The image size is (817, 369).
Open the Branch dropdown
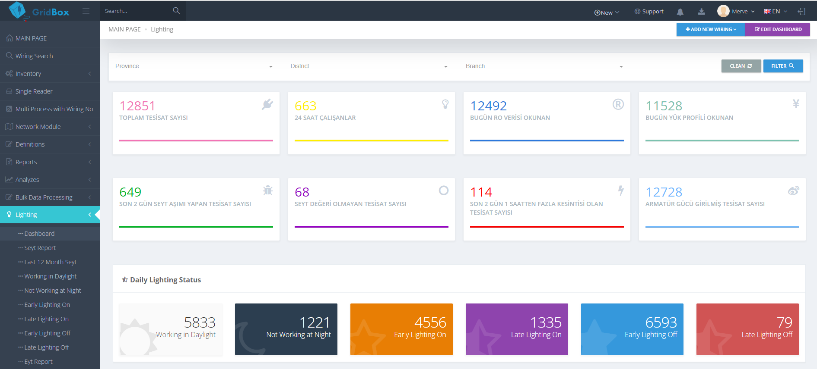pyautogui.click(x=547, y=66)
